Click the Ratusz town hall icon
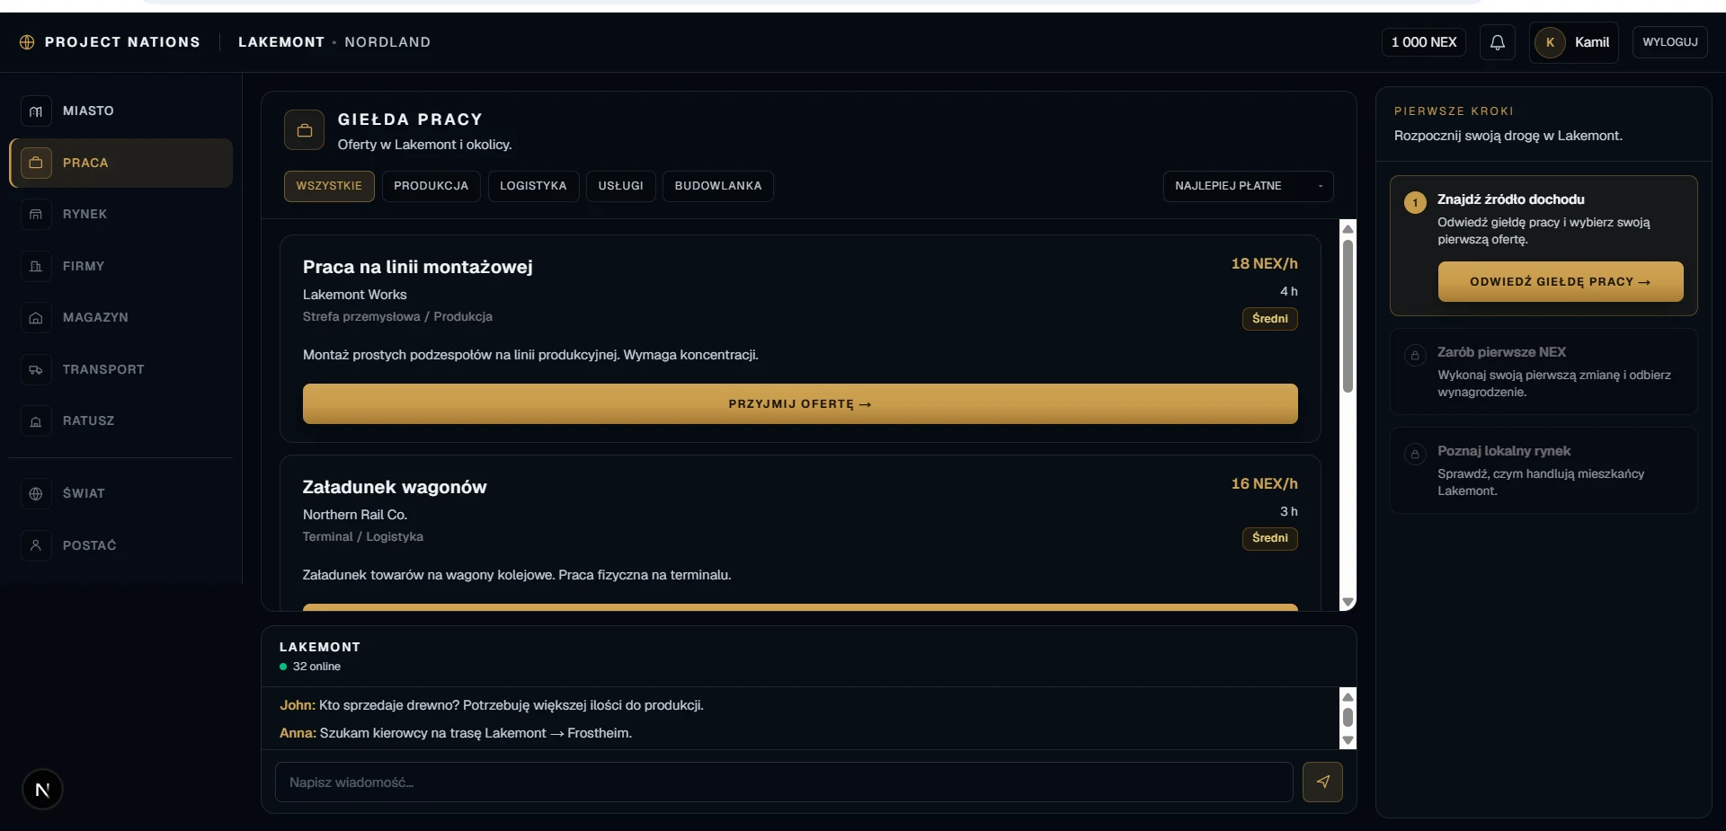The width and height of the screenshot is (1726, 831). (36, 421)
